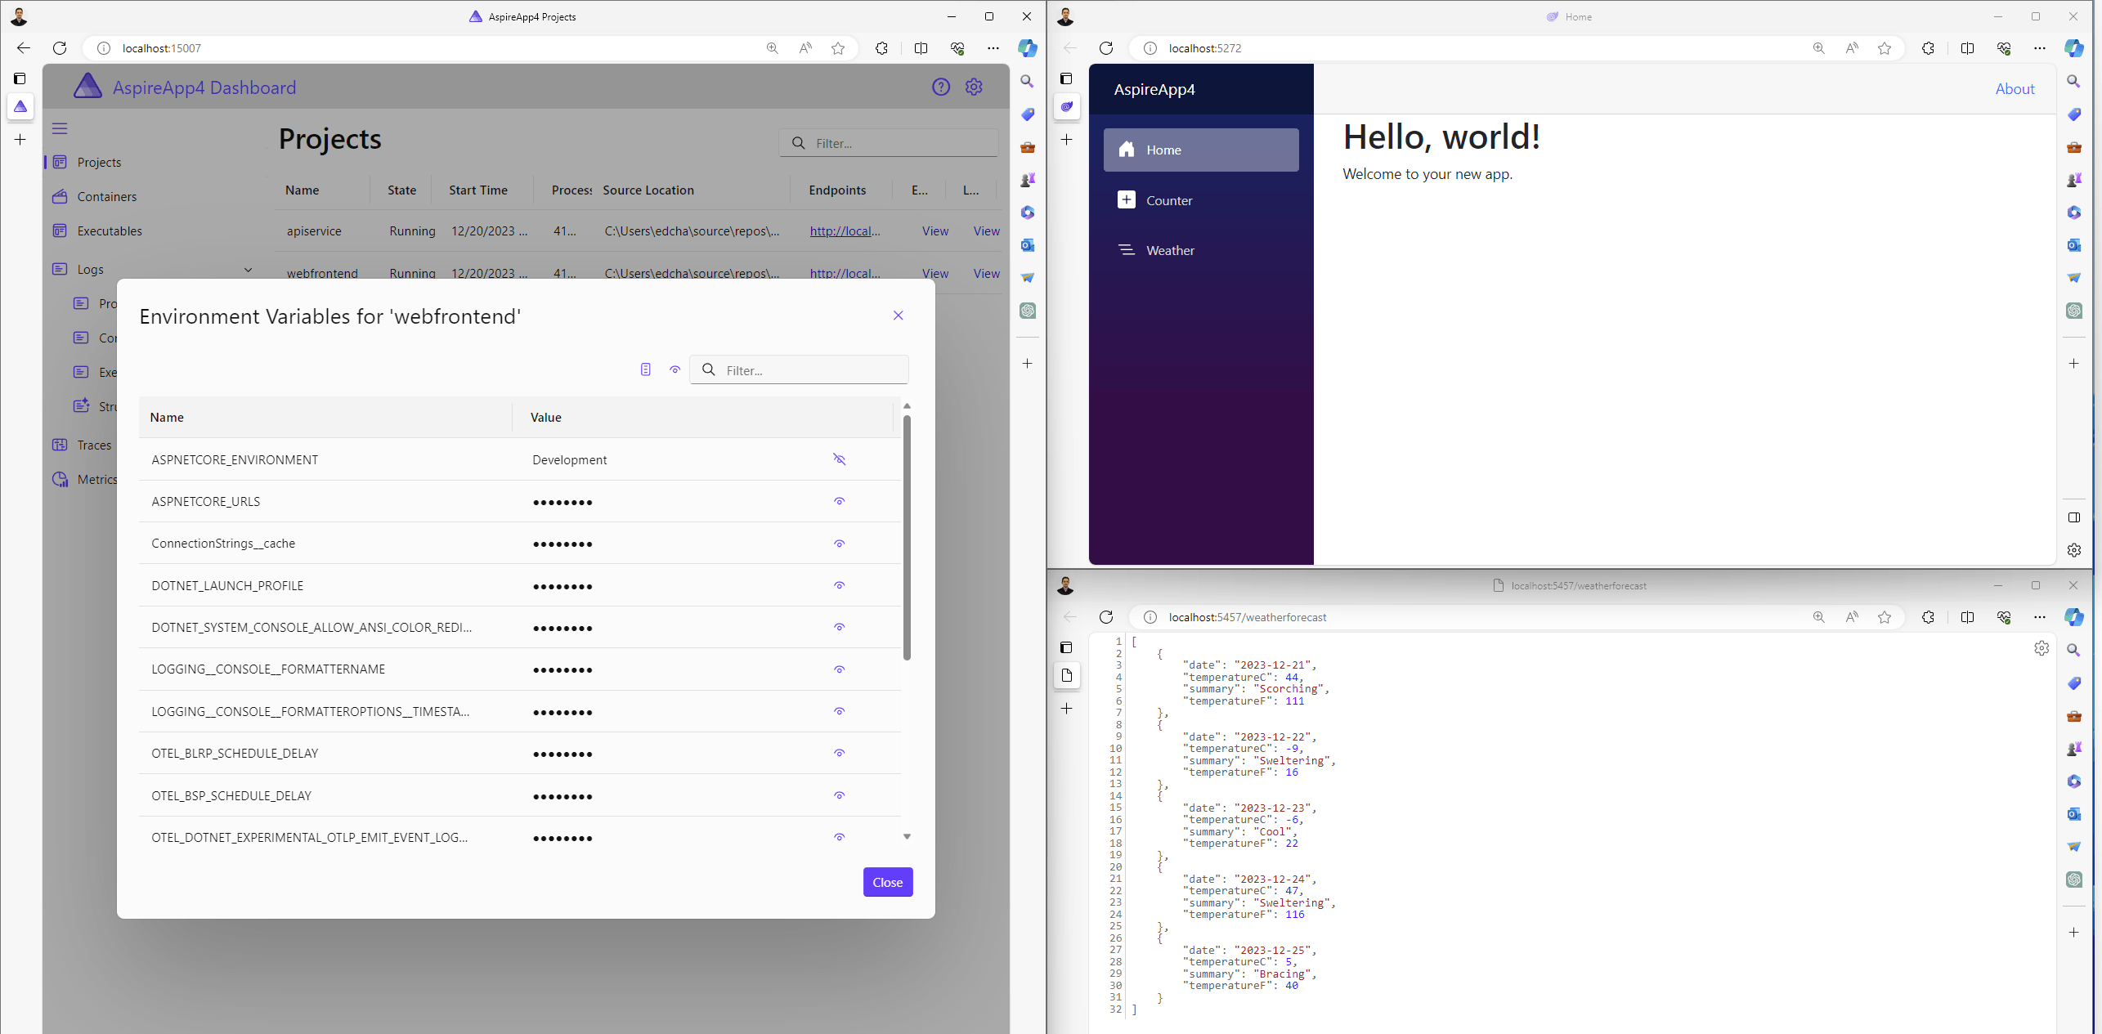The height and width of the screenshot is (1034, 2102).
Task: Open JSON viewer settings gear in weatherforecast window
Action: (2041, 648)
